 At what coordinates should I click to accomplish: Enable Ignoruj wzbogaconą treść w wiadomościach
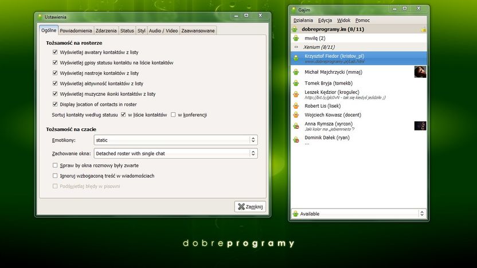click(55, 176)
